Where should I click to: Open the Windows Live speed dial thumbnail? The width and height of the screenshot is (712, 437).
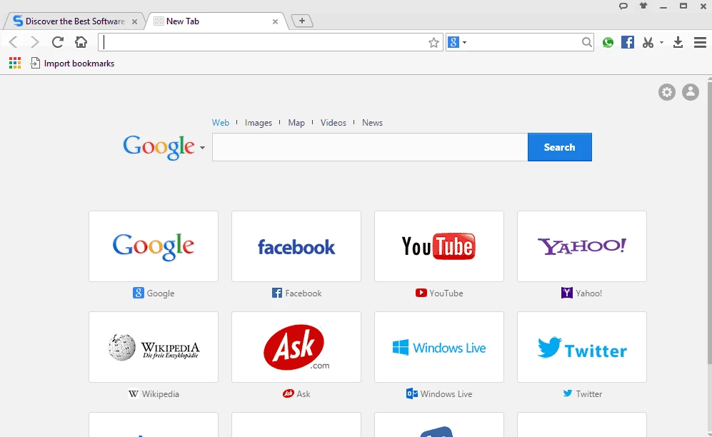tap(439, 347)
